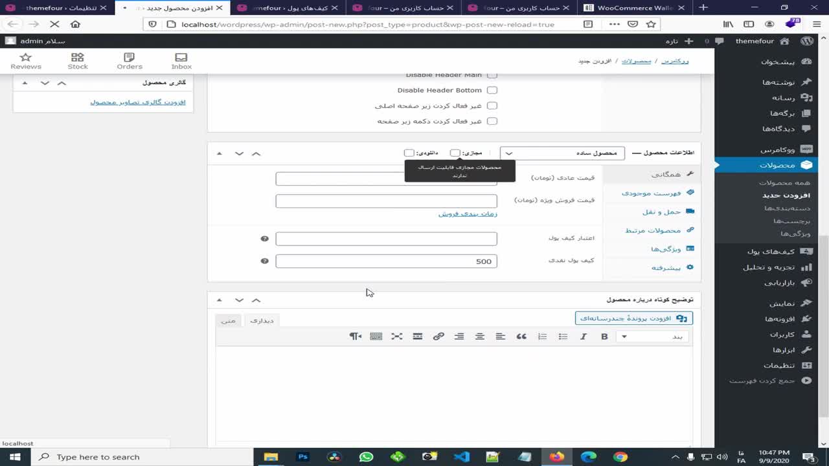Open the WooCommerce Reviews panel
Screen dimensions: 829x466
[26, 61]
